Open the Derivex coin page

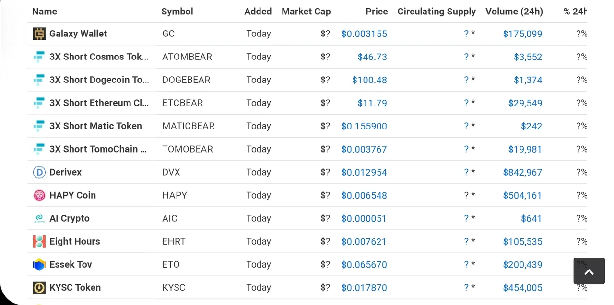pyautogui.click(x=65, y=172)
